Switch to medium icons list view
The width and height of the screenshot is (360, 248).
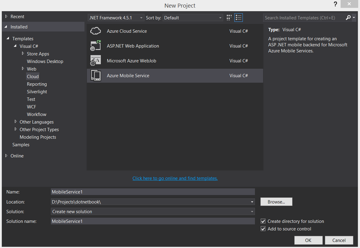click(239, 18)
